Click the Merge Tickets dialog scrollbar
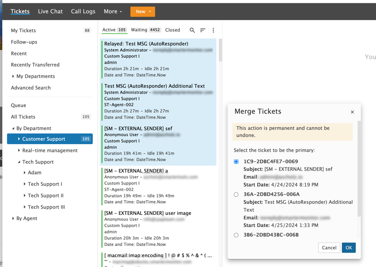The height and width of the screenshot is (267, 376). click(359, 169)
